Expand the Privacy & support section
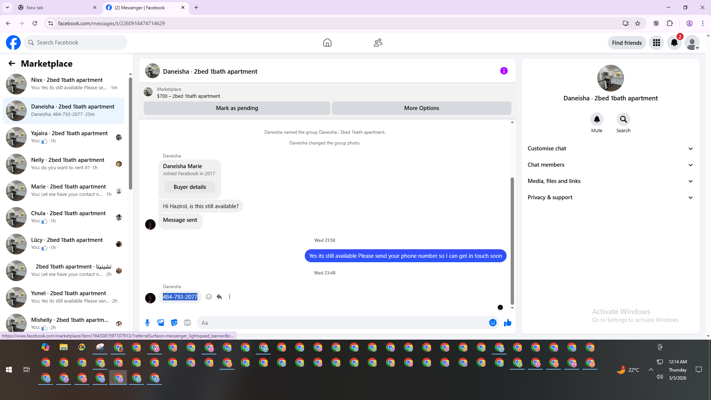Viewport: 711px width, 400px height. (x=611, y=197)
